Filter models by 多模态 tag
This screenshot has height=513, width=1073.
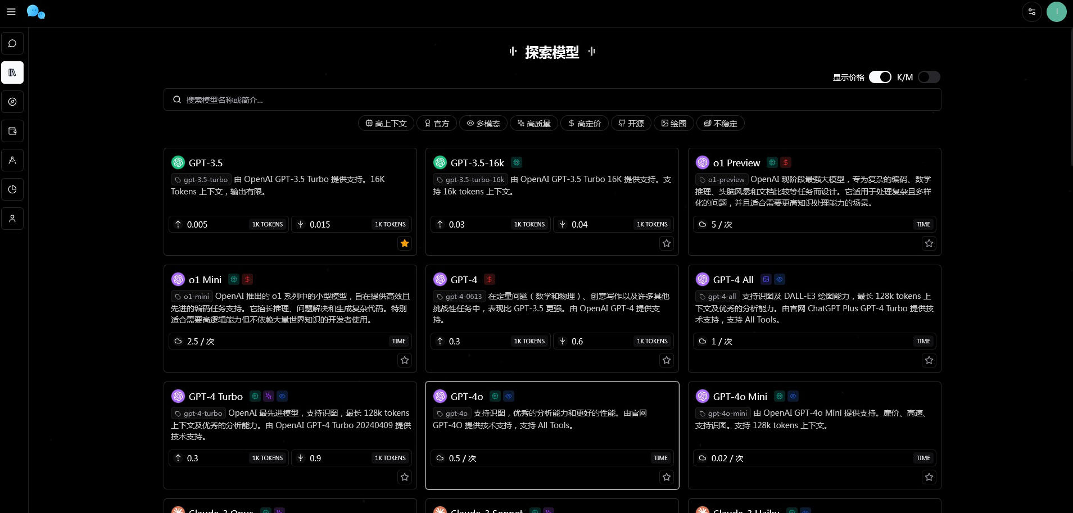click(483, 124)
